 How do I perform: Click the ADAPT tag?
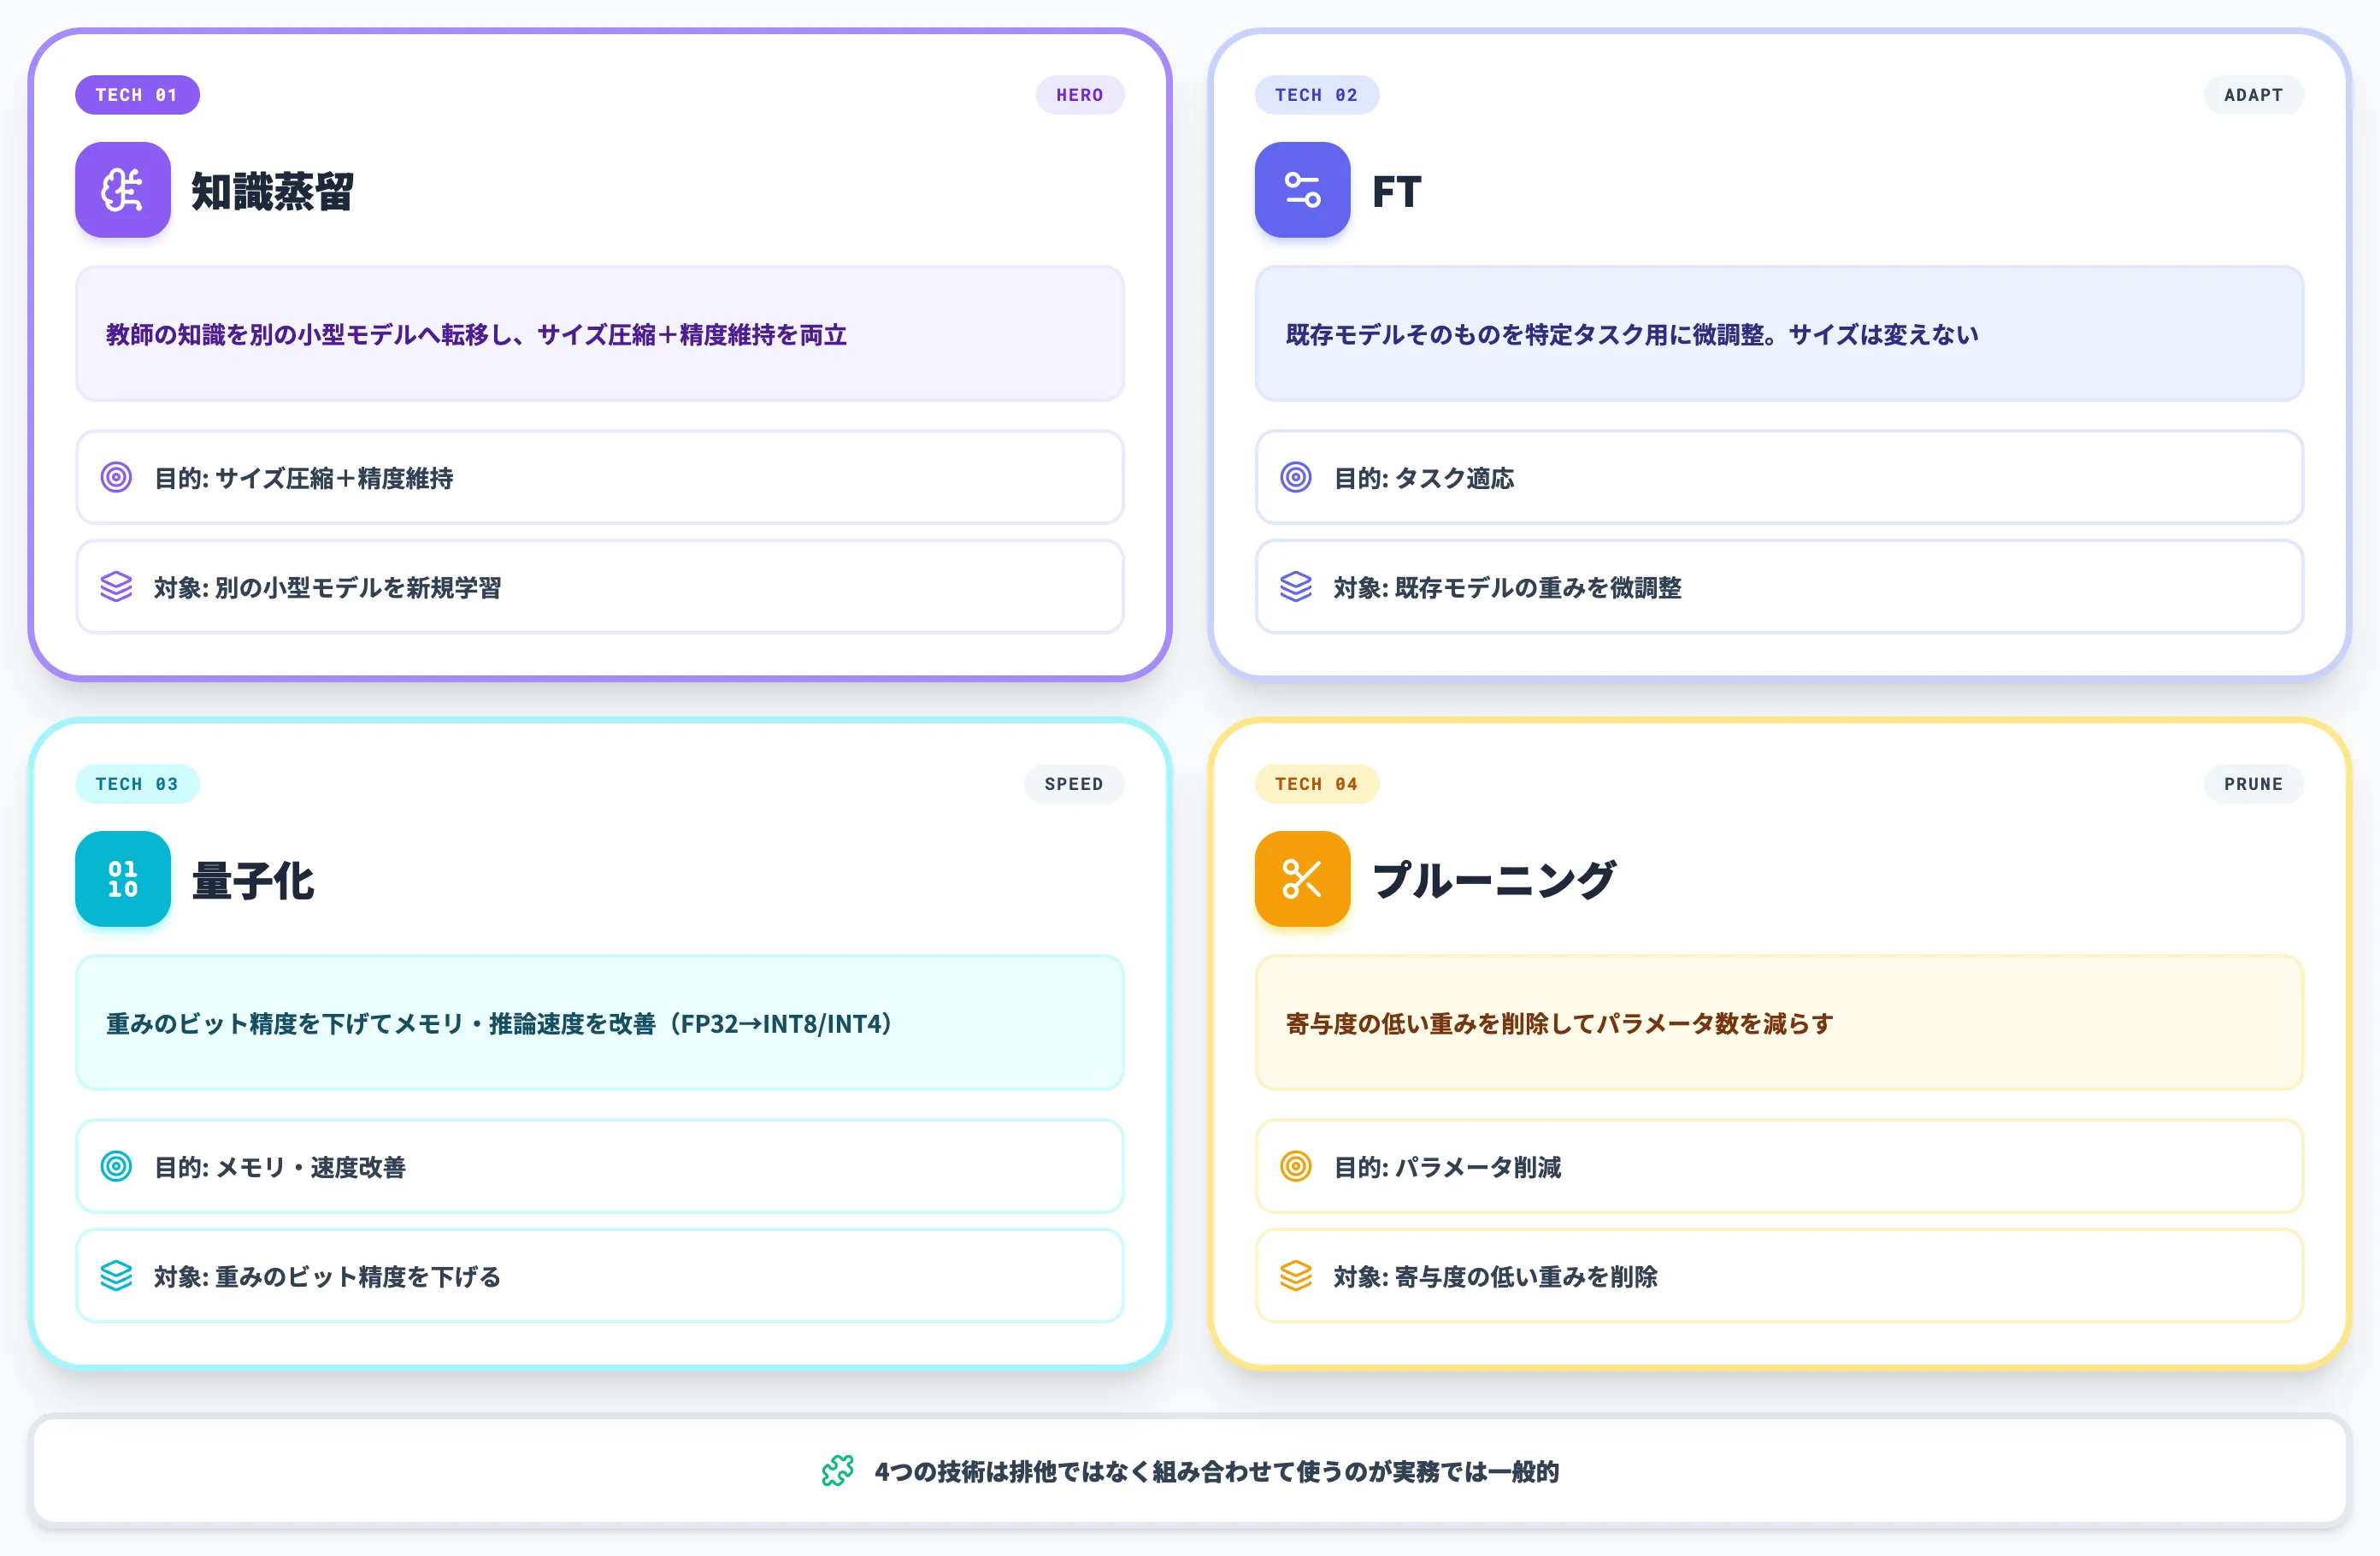2253,95
